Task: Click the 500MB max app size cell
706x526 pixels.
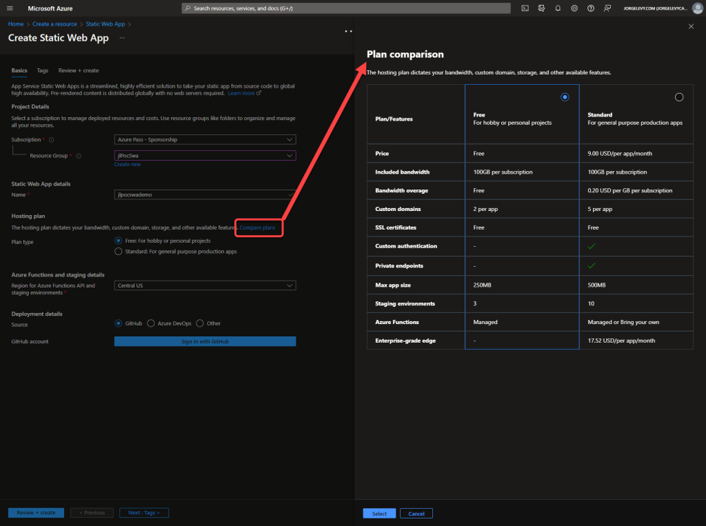Action: [x=636, y=285]
